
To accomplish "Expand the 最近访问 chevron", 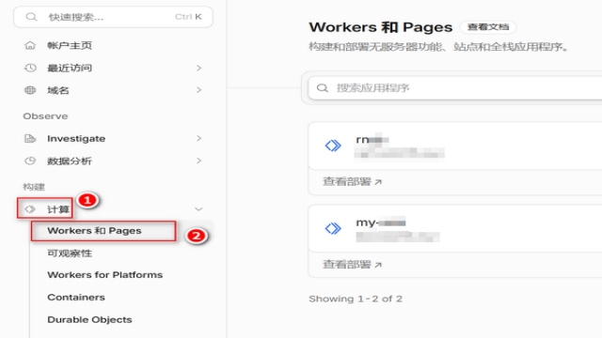I will tap(198, 68).
